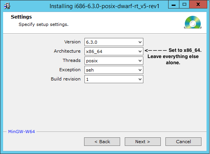Open the MinGW-W64 link
The image size is (210, 154).
[21, 132]
